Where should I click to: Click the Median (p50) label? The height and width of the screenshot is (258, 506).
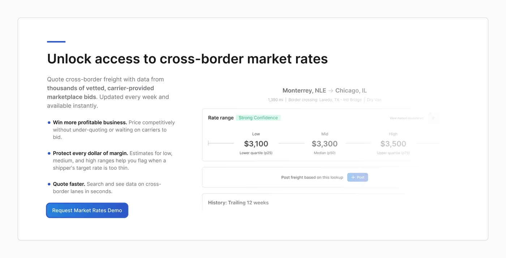tap(325, 153)
